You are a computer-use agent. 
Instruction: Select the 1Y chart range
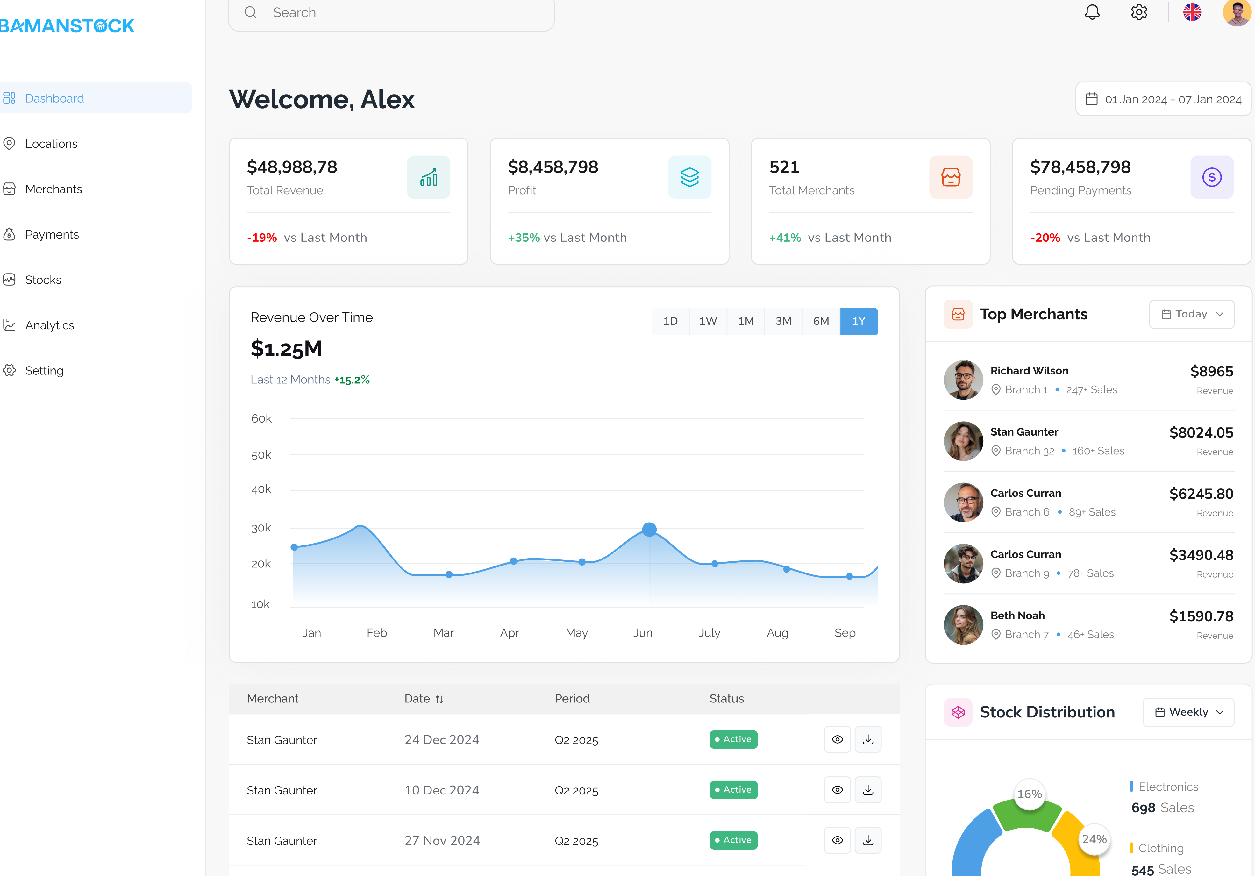point(859,321)
